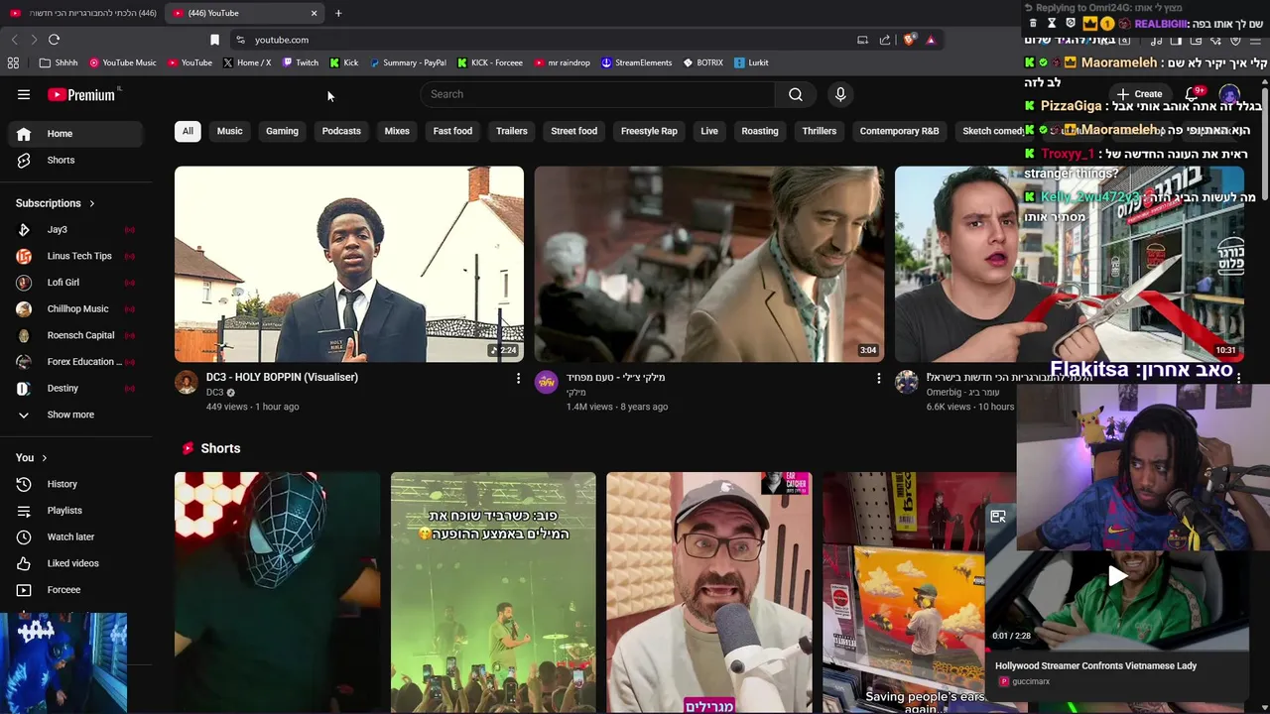
Task: Open the YouTube Music bookmark
Action: click(x=123, y=62)
